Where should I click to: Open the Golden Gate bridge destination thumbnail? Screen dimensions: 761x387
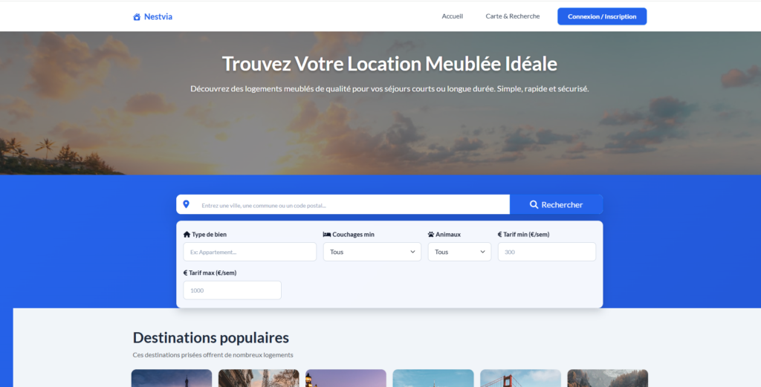(x=520, y=378)
